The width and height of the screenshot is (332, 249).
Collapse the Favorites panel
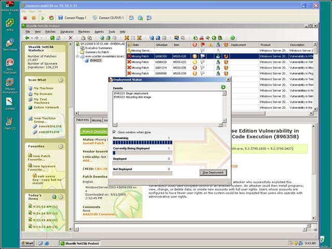point(61,146)
